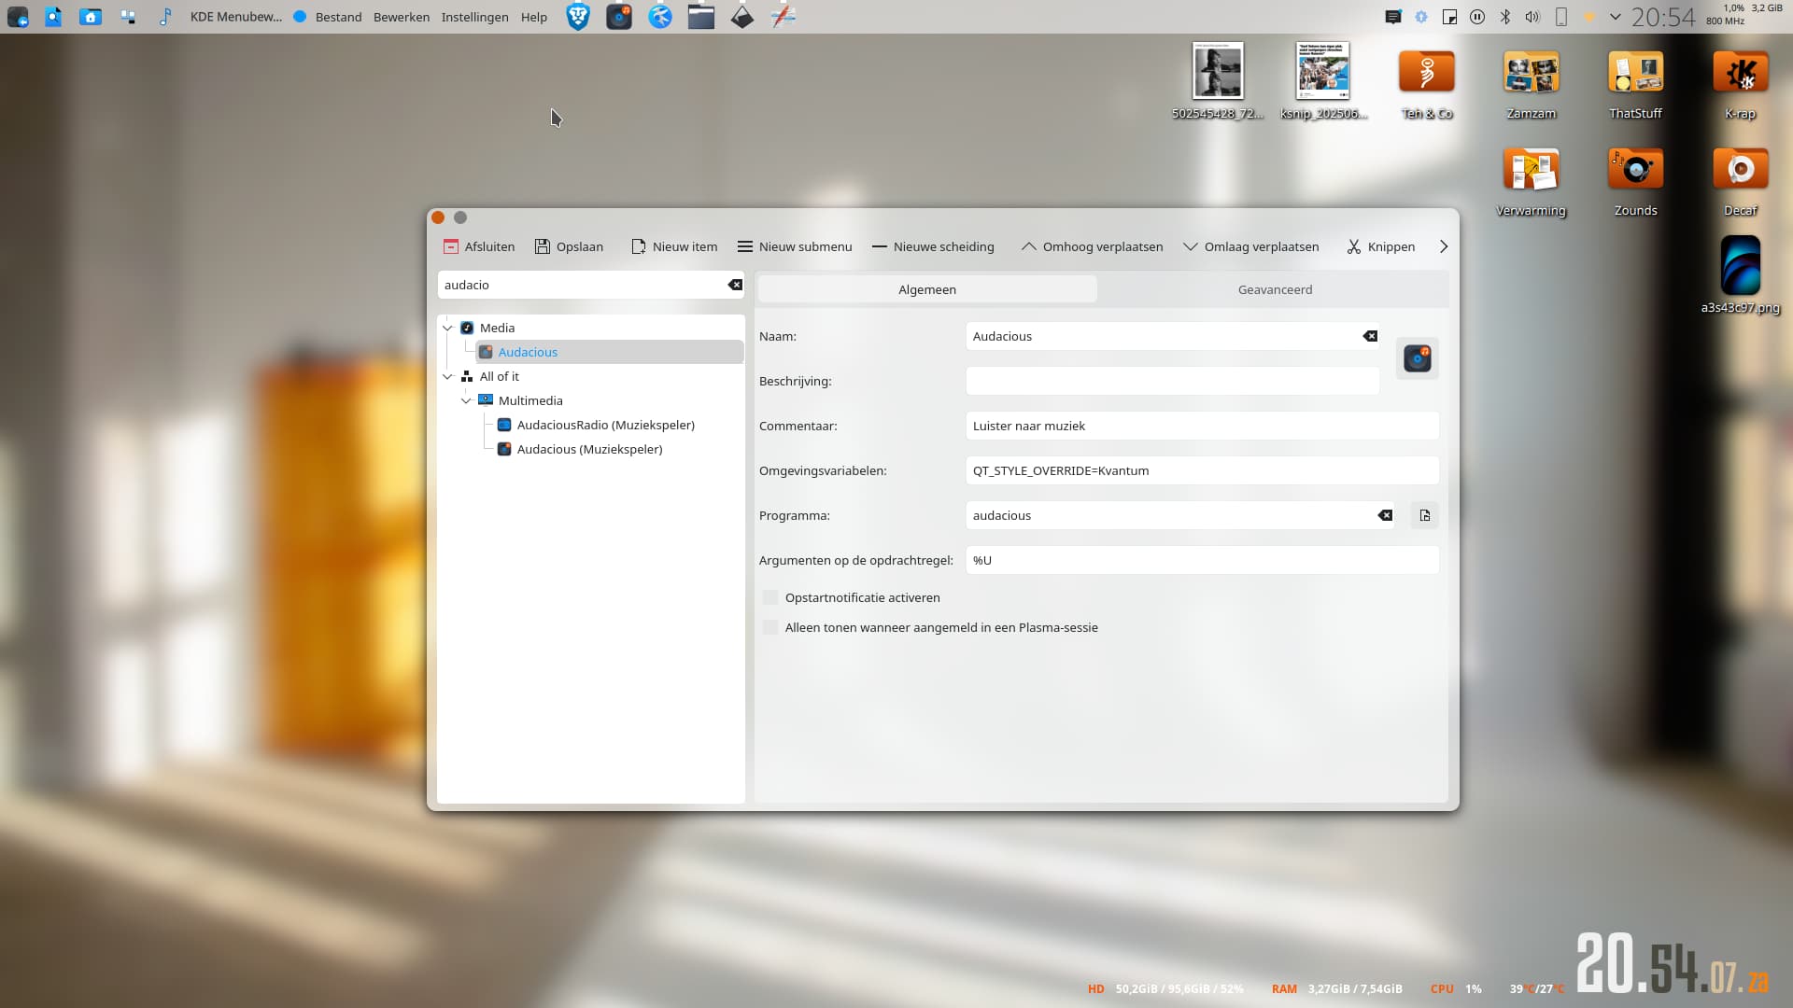Collapse the Multimedia subcategory
This screenshot has height=1008, width=1793.
pos(466,400)
